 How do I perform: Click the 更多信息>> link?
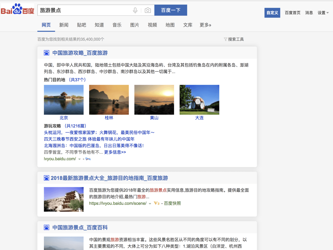tap(115, 152)
